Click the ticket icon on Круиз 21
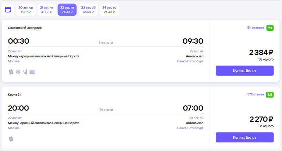 coord(11,139)
